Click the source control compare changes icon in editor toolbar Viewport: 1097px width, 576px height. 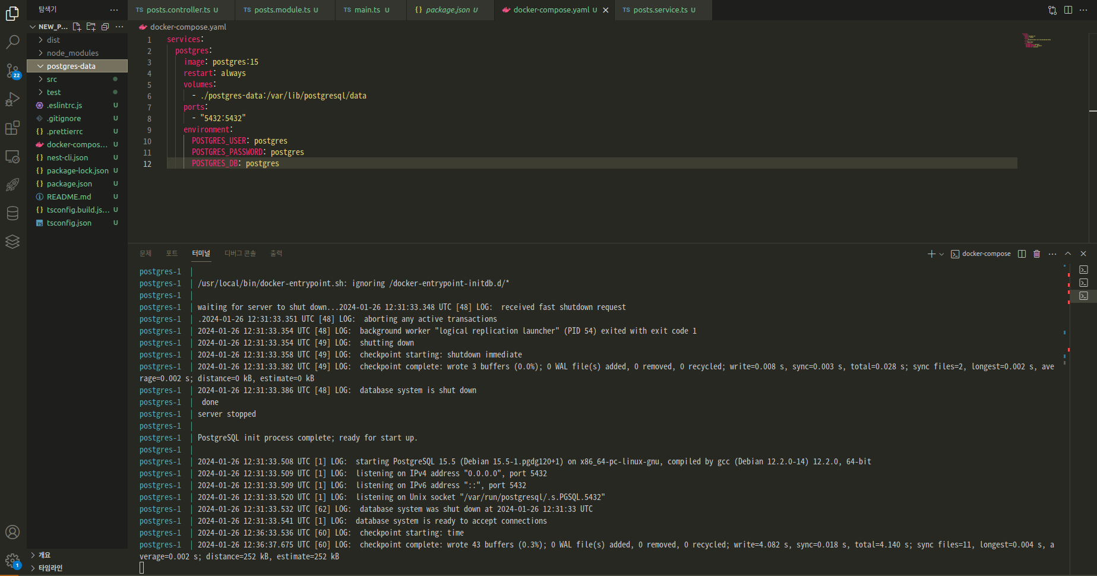[1052, 10]
